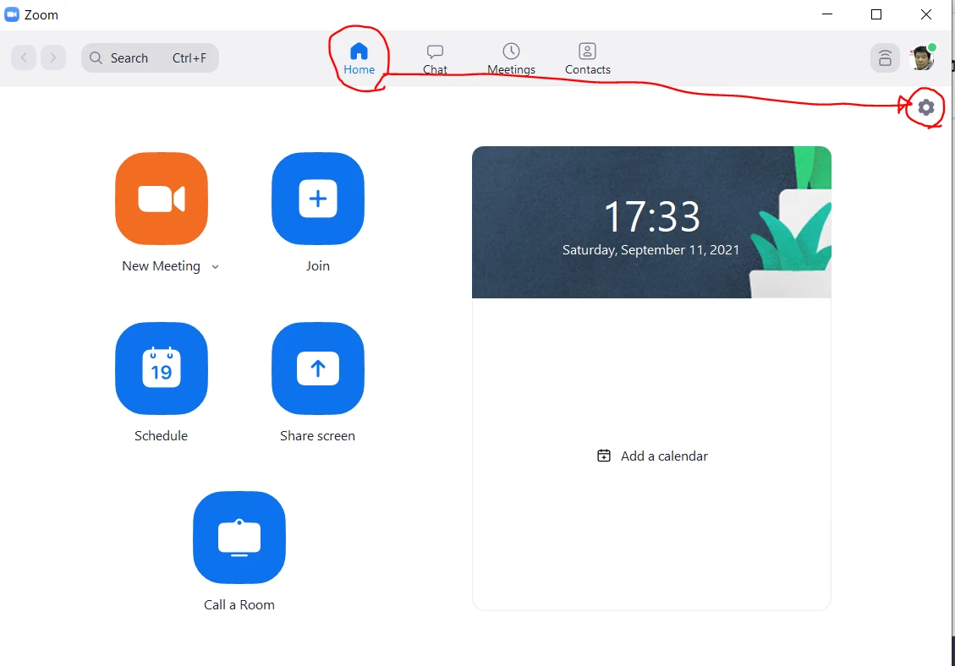Click the Join meeting plus icon

(x=318, y=199)
